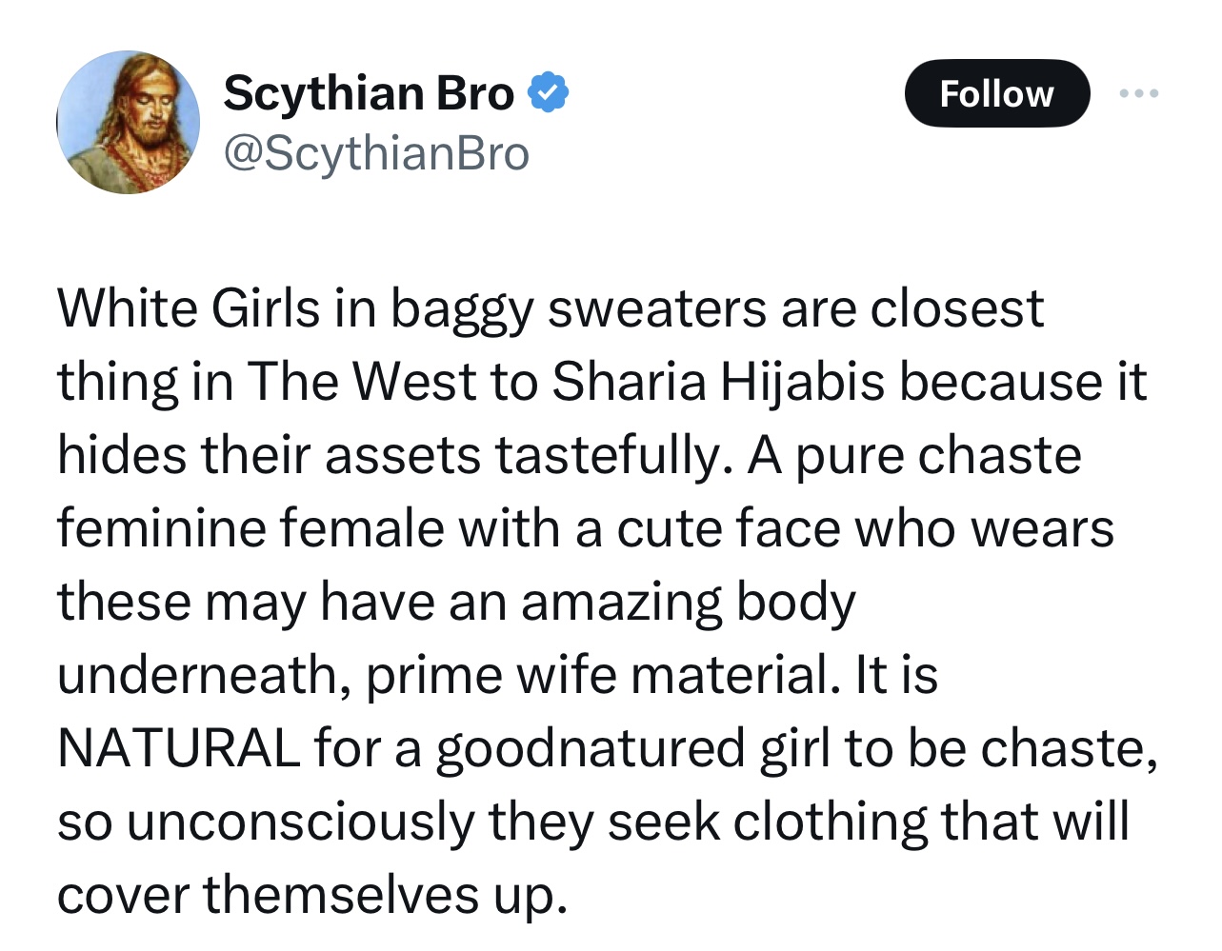Click the tweet's first line starting 'White Girls'

click(x=551, y=310)
